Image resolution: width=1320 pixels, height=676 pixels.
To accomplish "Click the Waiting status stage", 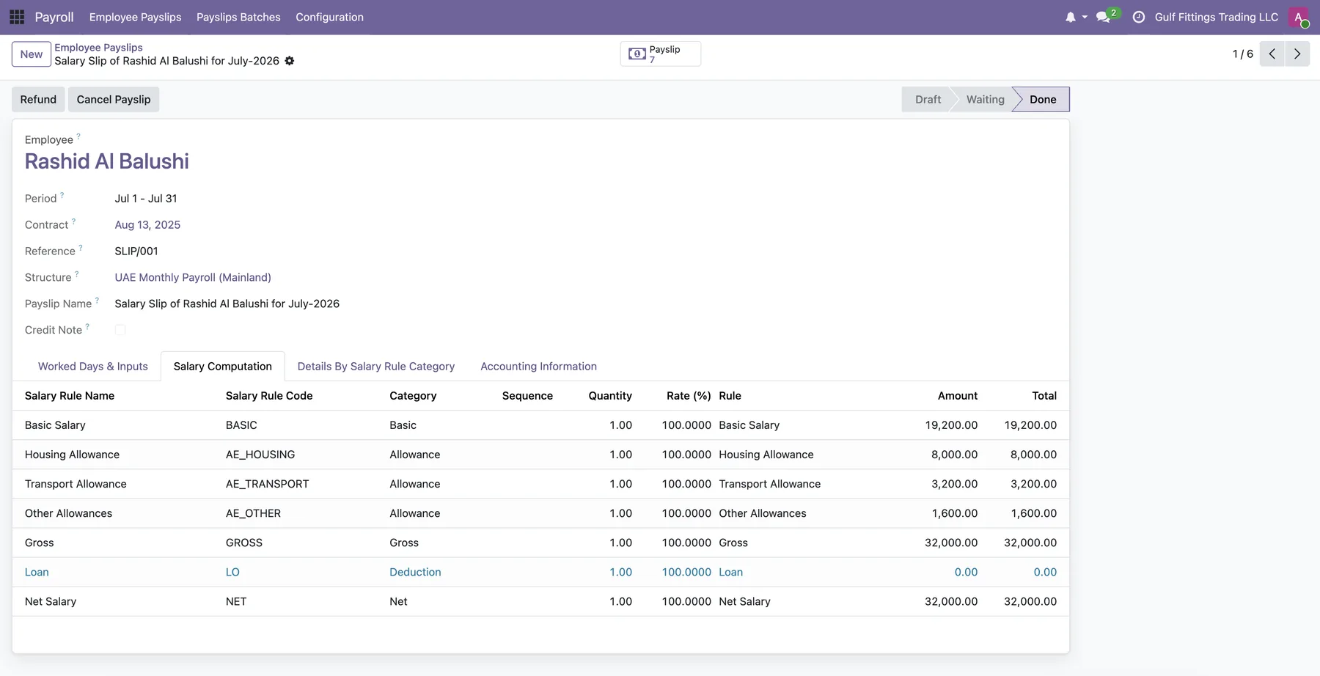I will pyautogui.click(x=985, y=100).
